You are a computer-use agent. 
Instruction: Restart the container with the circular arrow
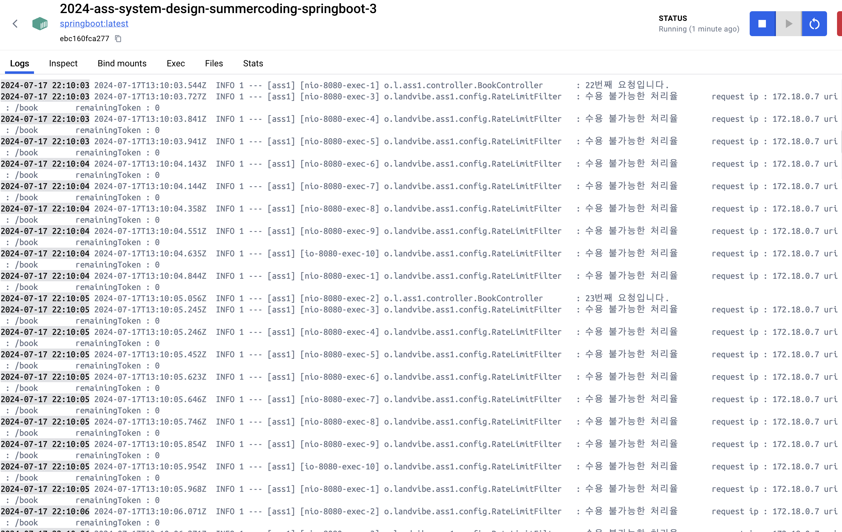[x=814, y=23]
